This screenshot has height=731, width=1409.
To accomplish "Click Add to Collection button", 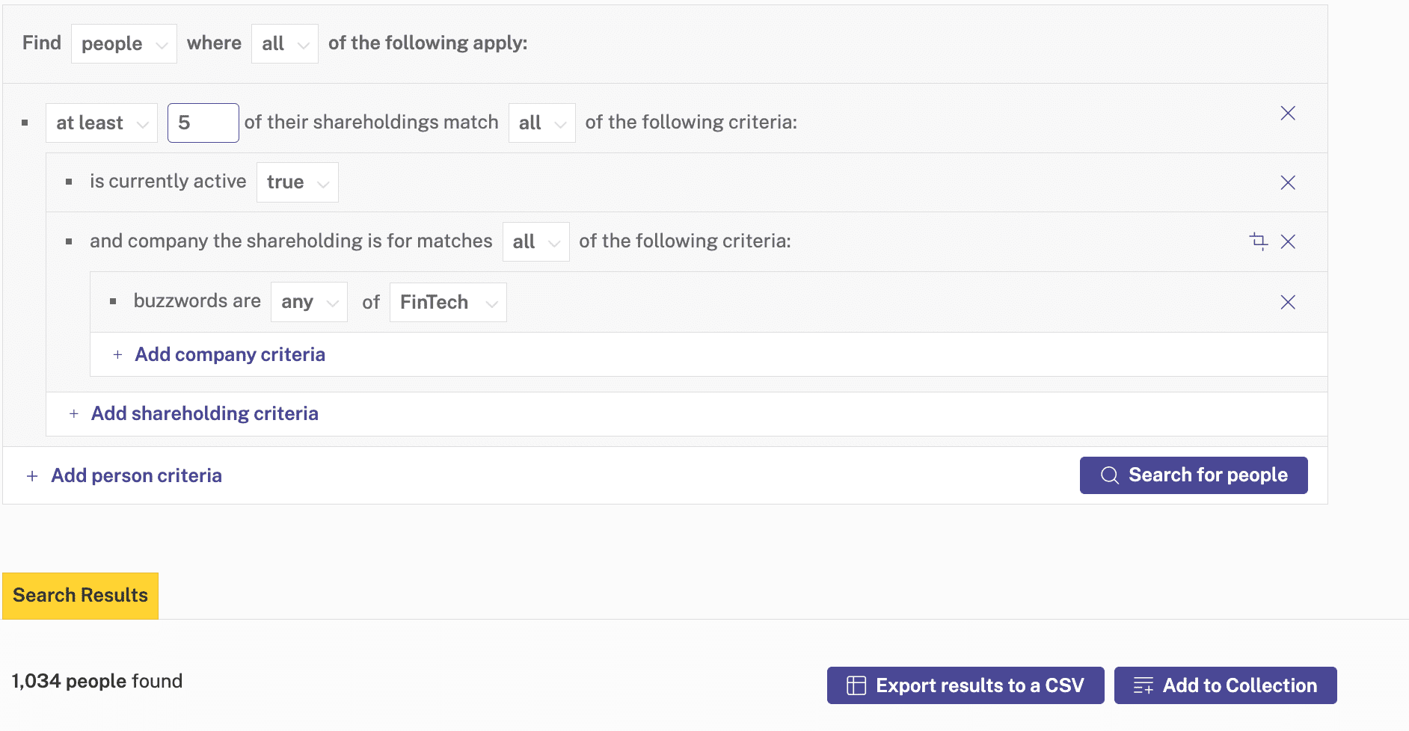I will [1225, 685].
